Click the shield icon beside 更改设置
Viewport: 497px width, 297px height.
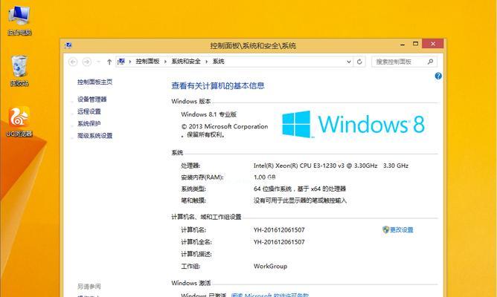pyautogui.click(x=385, y=230)
